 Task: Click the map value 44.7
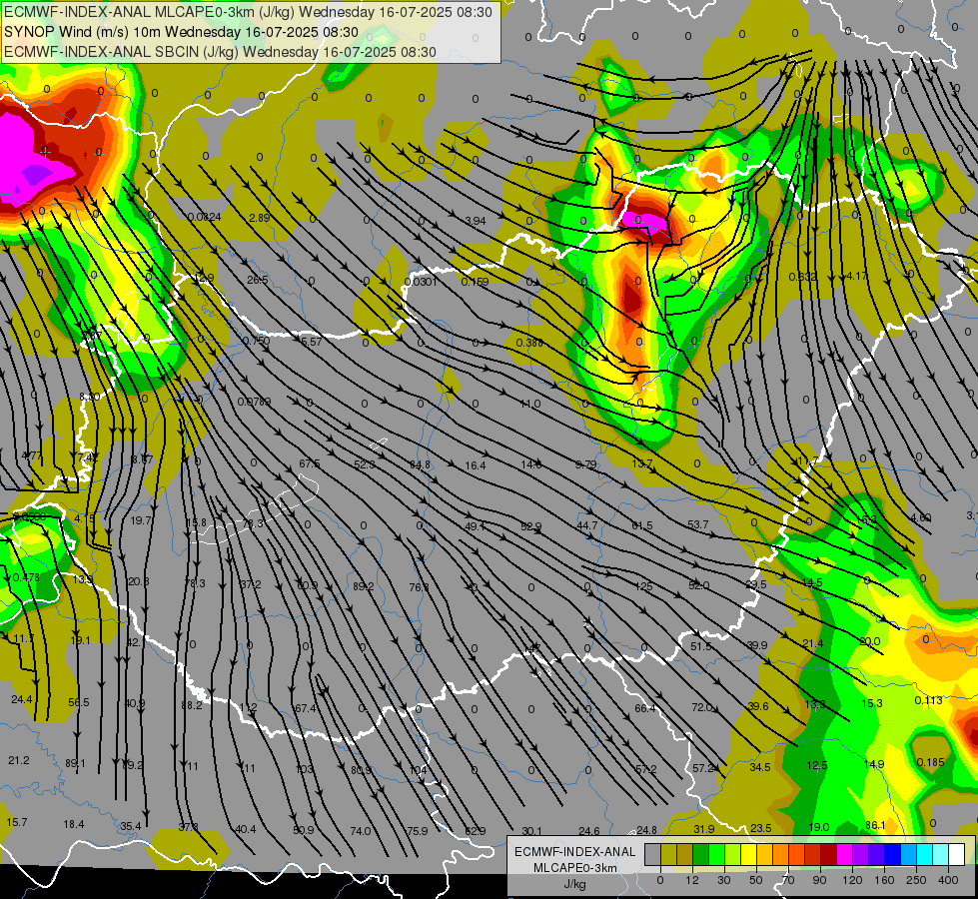point(587,526)
